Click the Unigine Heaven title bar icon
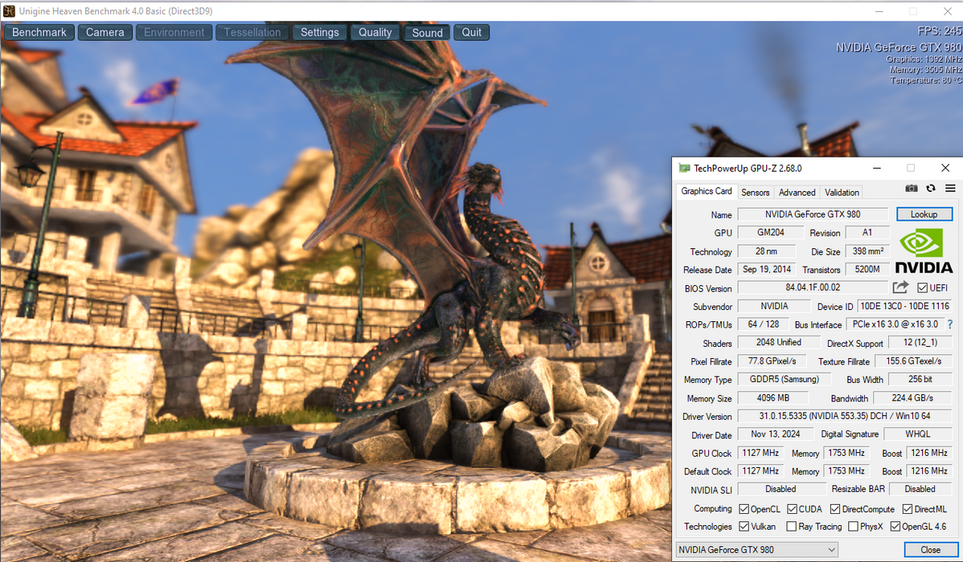Viewport: 963px width, 562px height. click(x=9, y=10)
